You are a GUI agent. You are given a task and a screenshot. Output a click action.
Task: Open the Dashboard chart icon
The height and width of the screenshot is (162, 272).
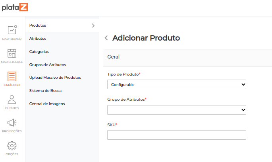(12, 30)
